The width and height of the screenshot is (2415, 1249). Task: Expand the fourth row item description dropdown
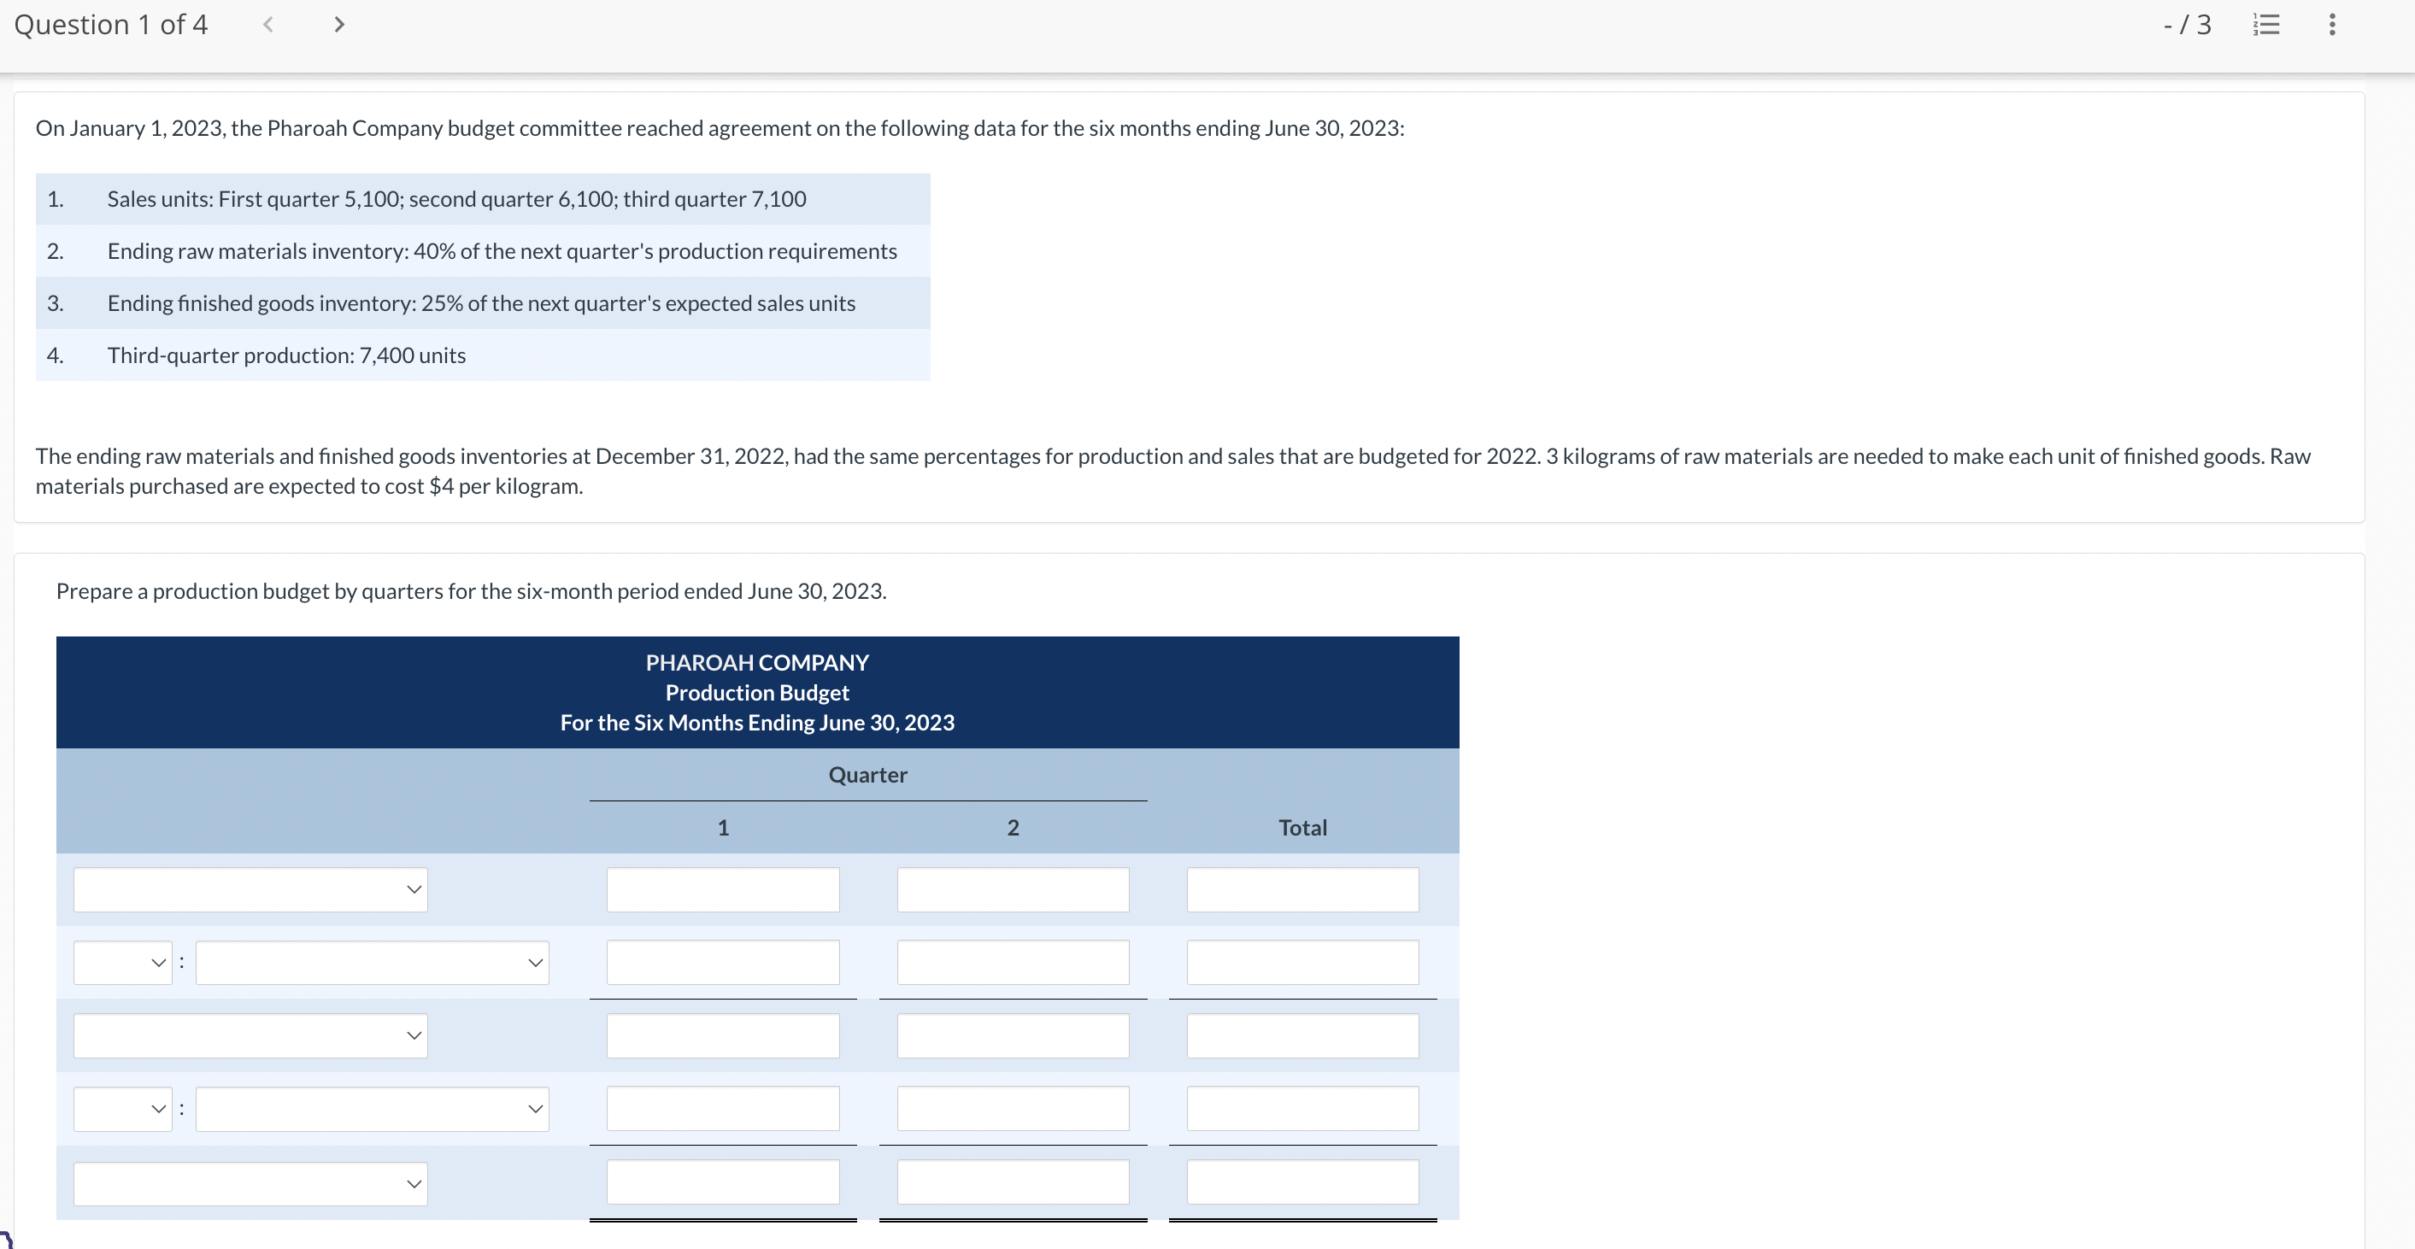coord(373,1108)
